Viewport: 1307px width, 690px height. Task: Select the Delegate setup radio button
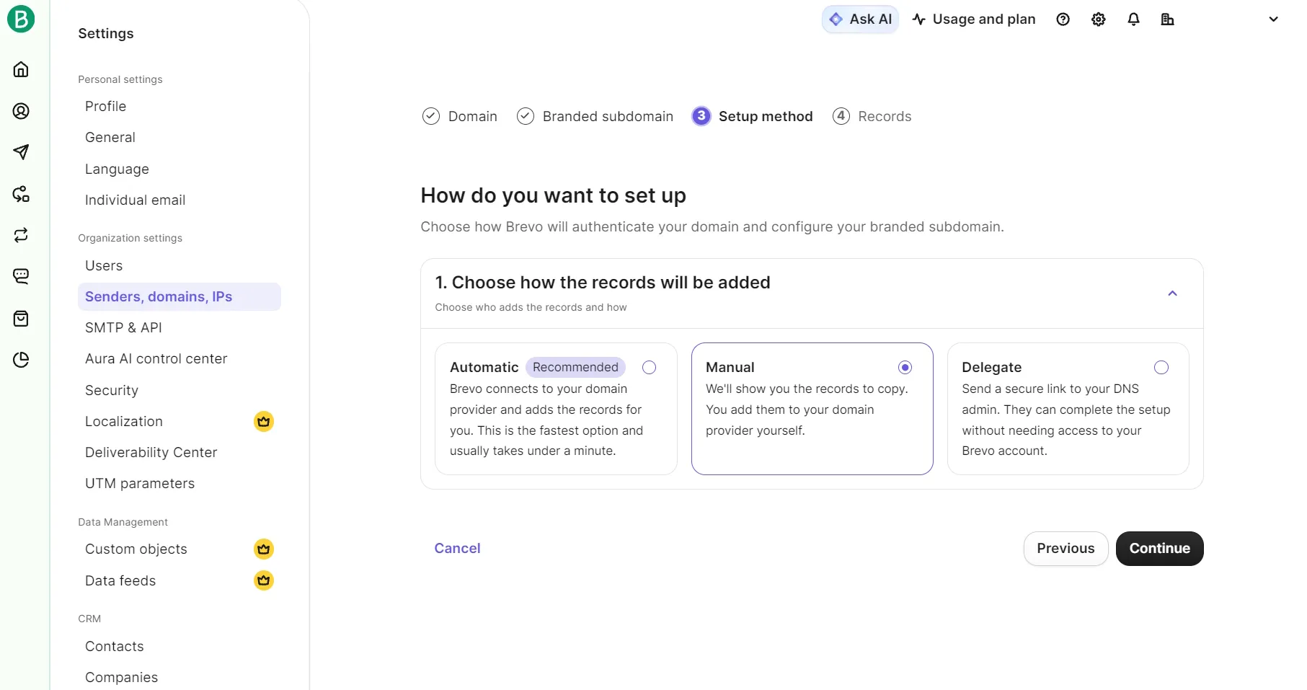(1161, 367)
